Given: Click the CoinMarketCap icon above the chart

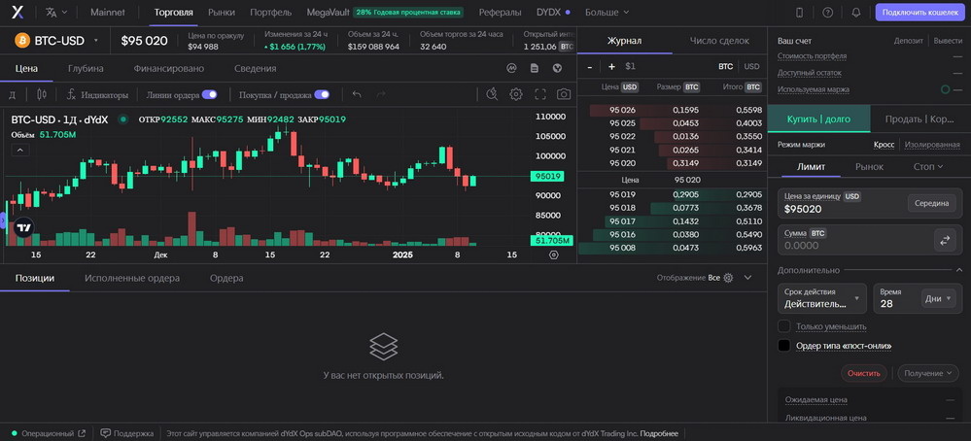Looking at the screenshot, I should coord(511,69).
